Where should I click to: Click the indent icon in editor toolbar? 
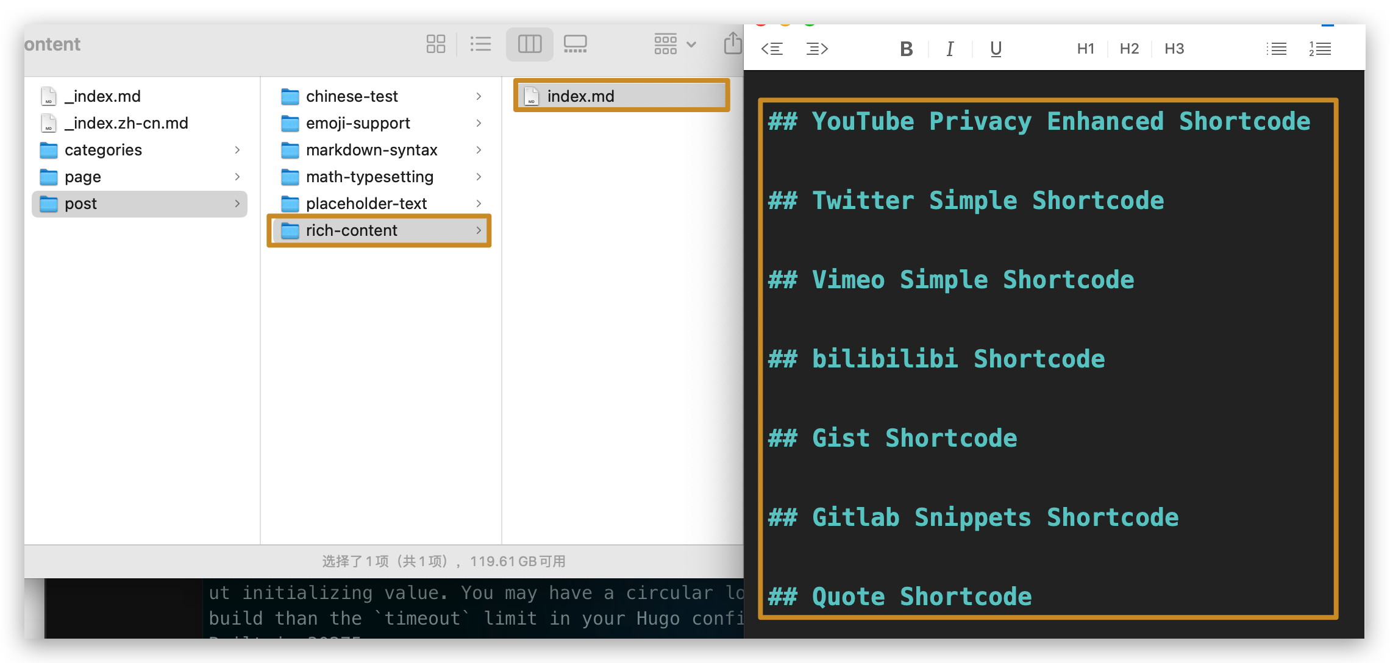tap(817, 49)
